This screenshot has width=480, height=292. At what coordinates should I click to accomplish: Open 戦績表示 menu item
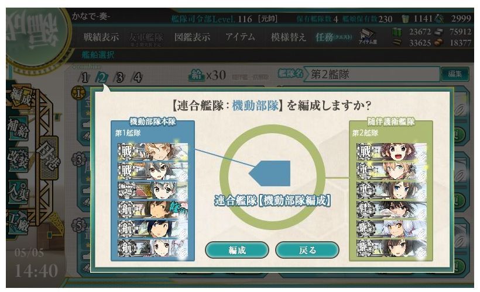pyautogui.click(x=101, y=37)
